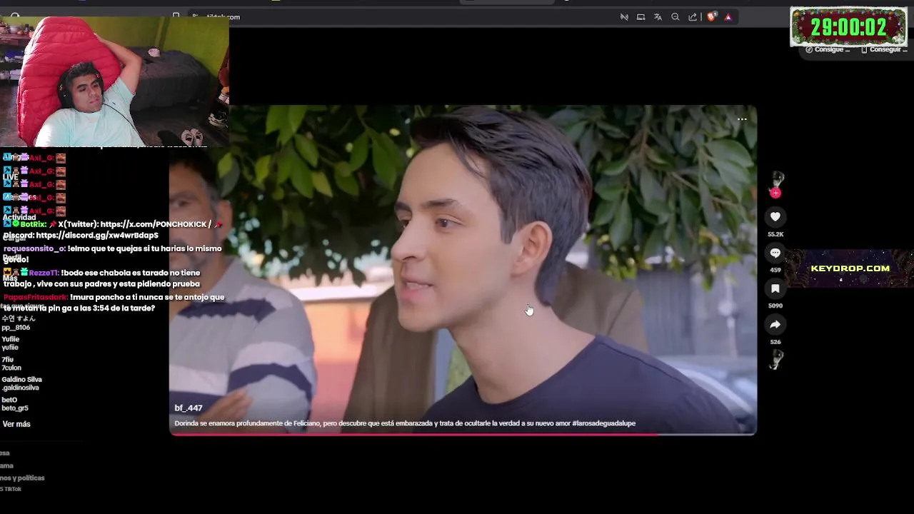Click the video caption starting 'Dorinda se enamora'
The height and width of the screenshot is (514, 914).
[405, 423]
